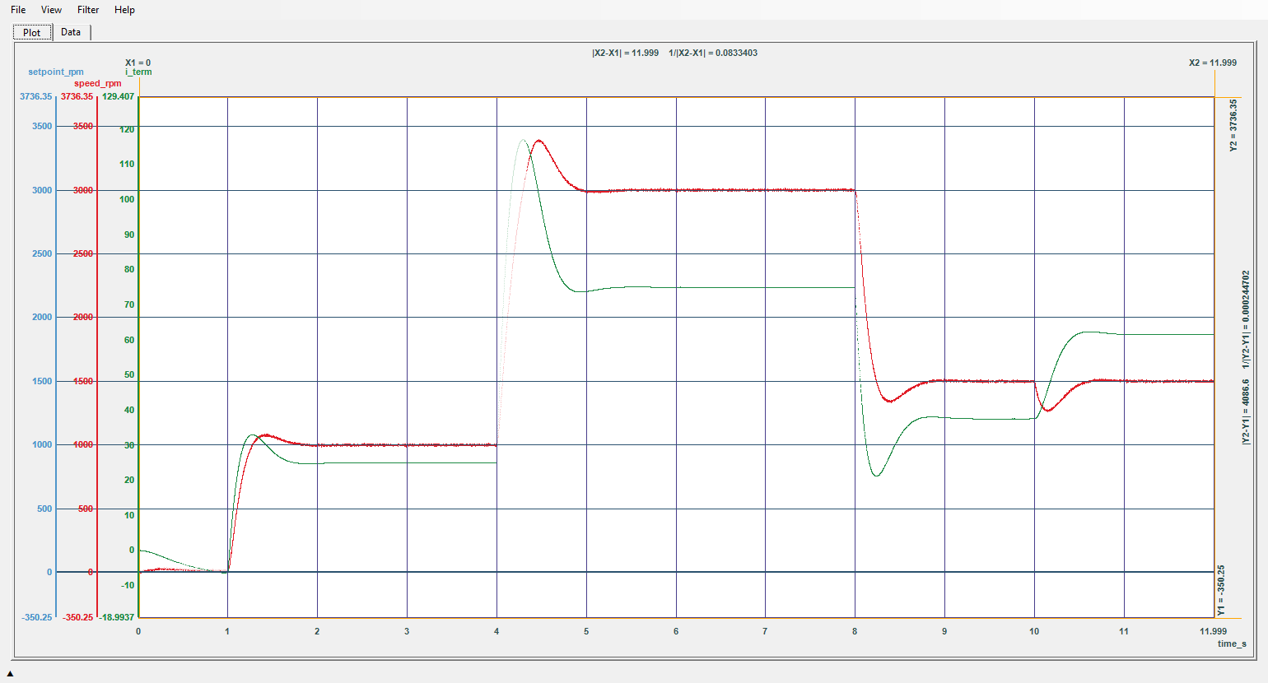Click the setpoint_rpm axis label
Image resolution: width=1268 pixels, height=683 pixels.
pos(56,72)
